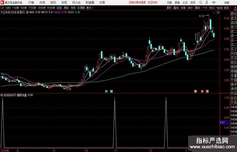
Task: Select the 日线 daily period tab
Action: tap(59, 8)
